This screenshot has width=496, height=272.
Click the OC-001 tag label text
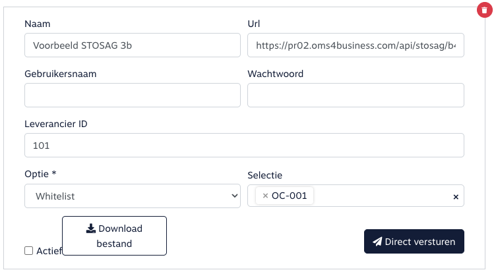pos(289,196)
